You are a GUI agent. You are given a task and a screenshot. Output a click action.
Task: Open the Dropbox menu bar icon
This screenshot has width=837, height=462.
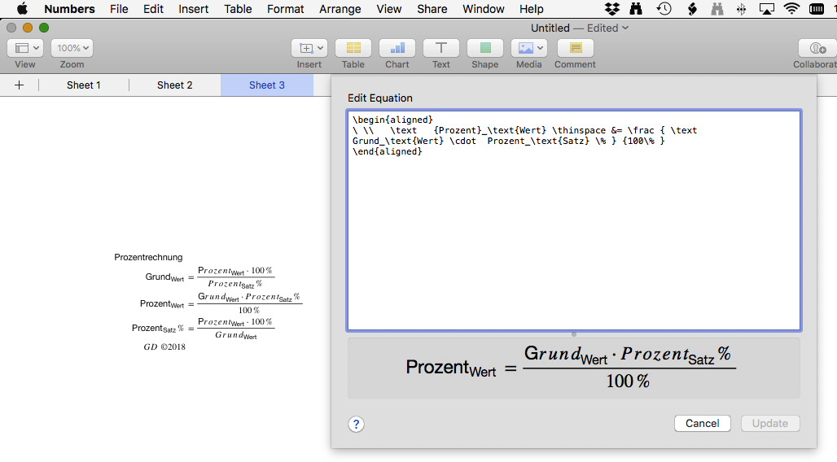[x=612, y=9]
